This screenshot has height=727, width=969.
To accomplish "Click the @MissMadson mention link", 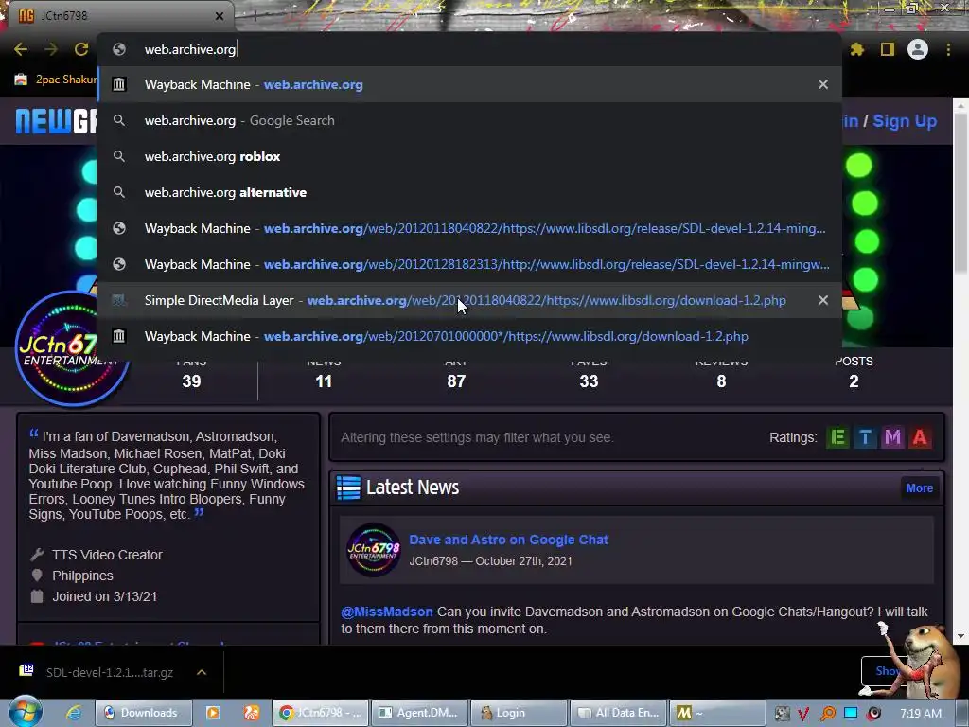I will (x=387, y=612).
